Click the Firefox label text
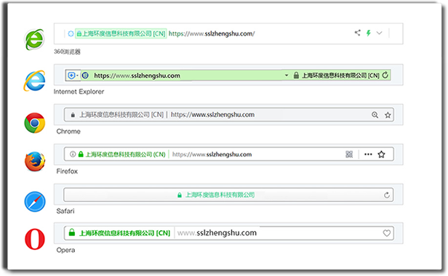The image size is (448, 276). click(x=67, y=171)
